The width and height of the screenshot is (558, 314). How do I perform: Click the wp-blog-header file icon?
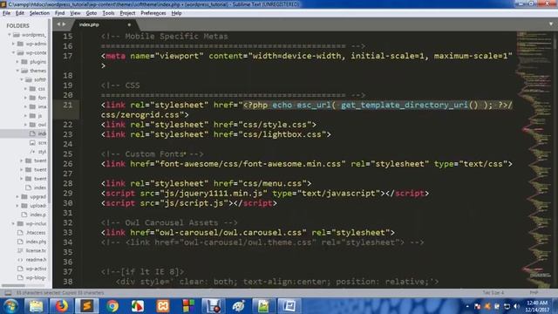pos(20,277)
